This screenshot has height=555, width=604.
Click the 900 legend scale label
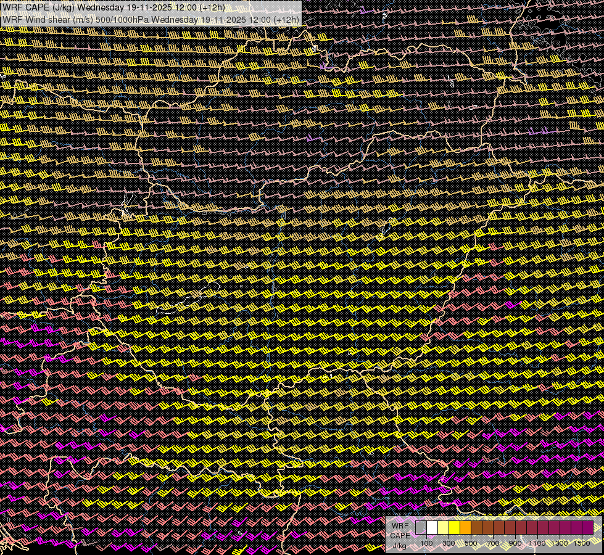tap(515, 543)
